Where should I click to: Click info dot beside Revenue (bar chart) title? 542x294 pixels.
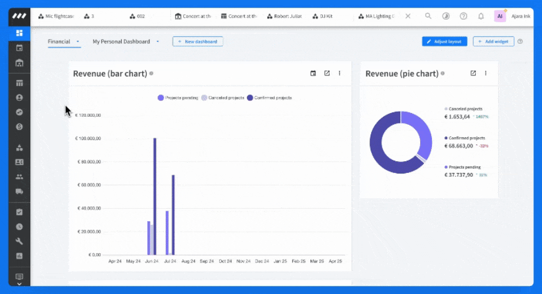(151, 73)
